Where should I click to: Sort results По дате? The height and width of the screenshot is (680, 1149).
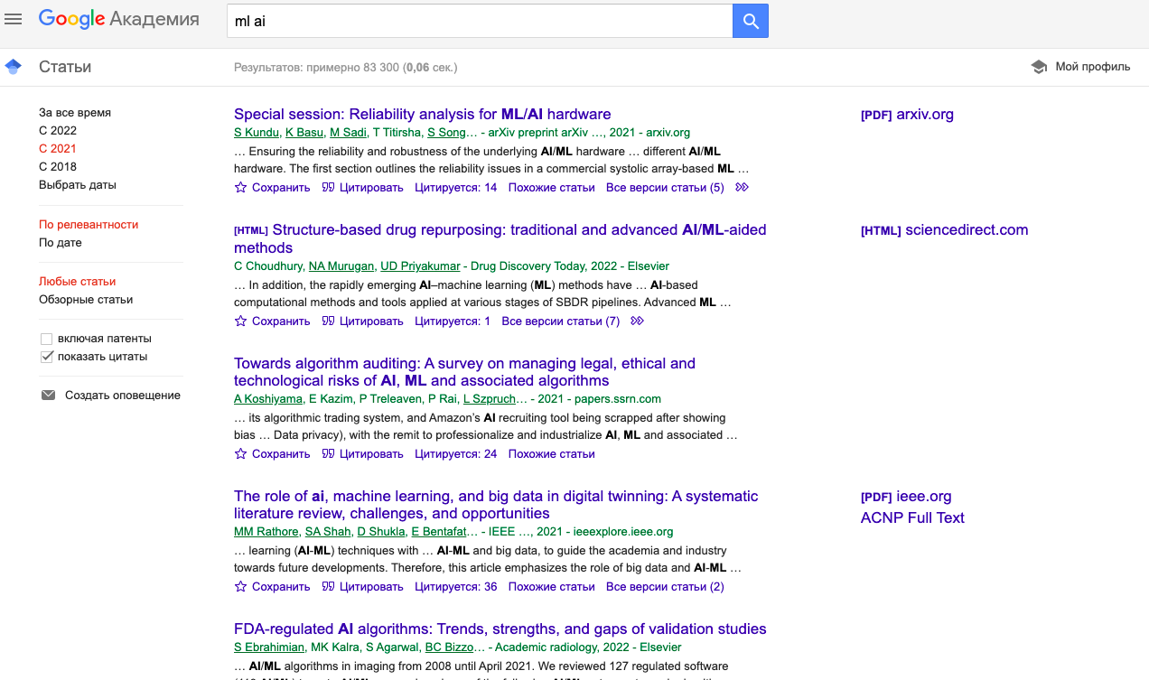coord(61,243)
